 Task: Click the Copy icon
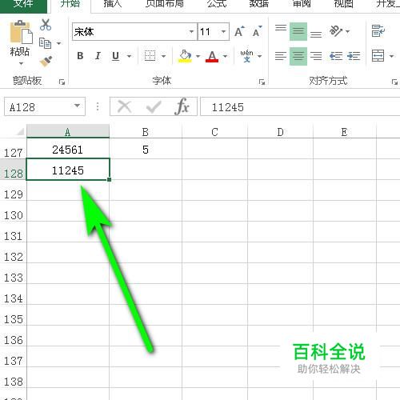click(x=45, y=43)
